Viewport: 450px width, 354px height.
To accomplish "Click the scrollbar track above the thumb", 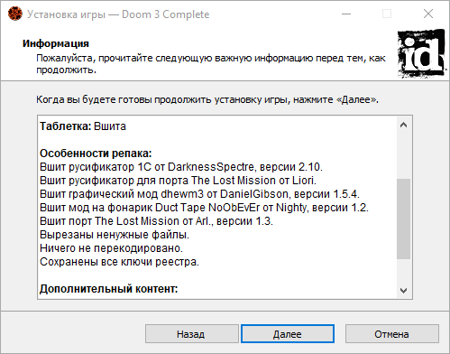I will pos(403,156).
